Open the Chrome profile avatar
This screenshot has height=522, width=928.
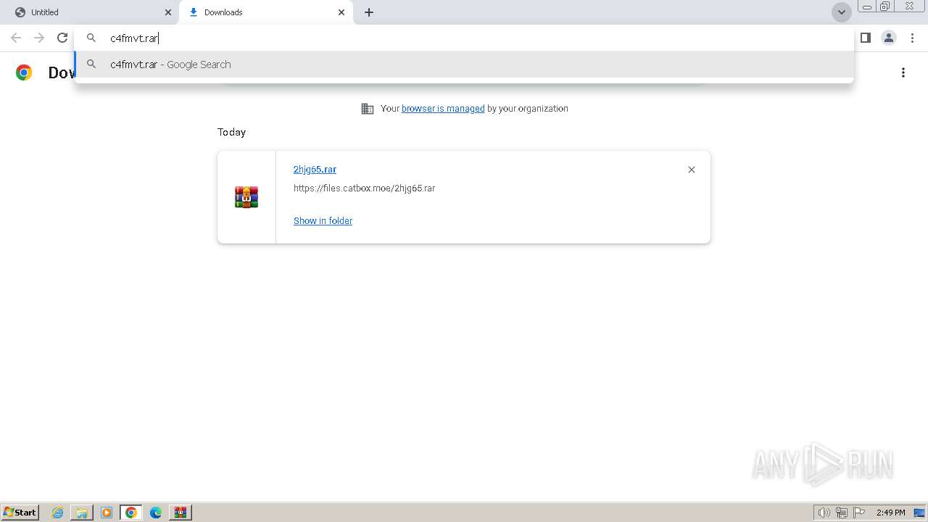pos(889,38)
